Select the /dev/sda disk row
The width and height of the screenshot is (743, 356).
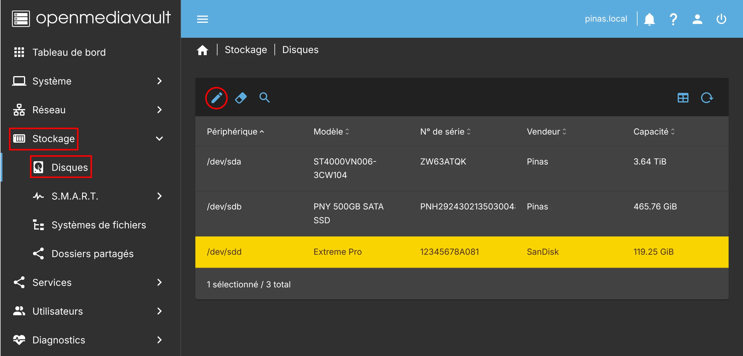(462, 168)
